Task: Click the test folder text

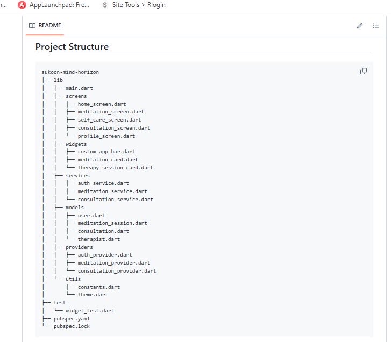Action: tap(60, 303)
